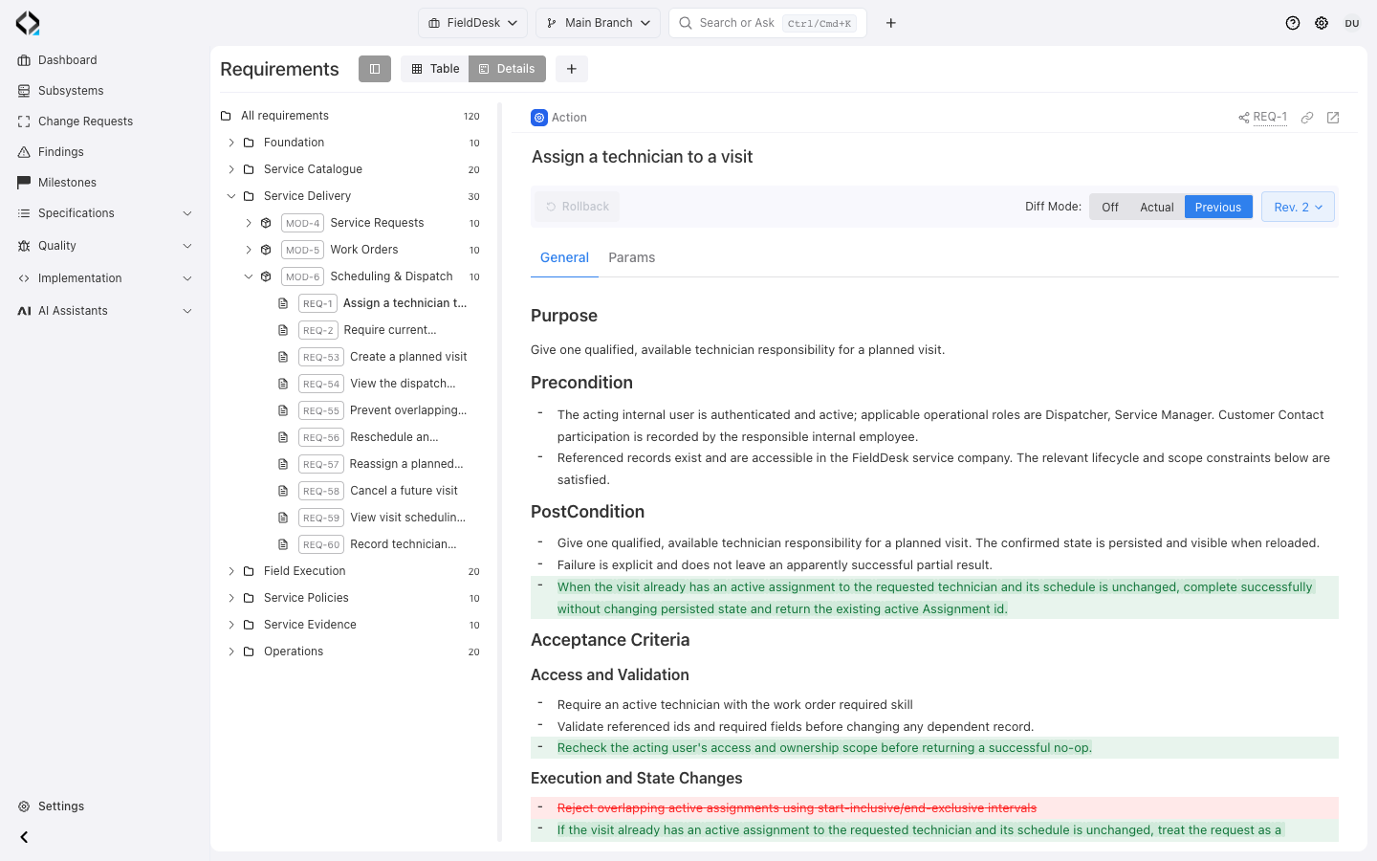Click the requirements tree scrollbar

pyautogui.click(x=499, y=473)
